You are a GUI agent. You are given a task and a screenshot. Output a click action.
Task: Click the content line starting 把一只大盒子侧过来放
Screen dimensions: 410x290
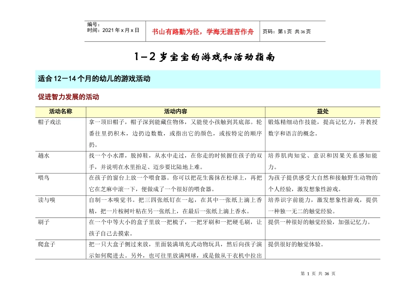pos(175,245)
